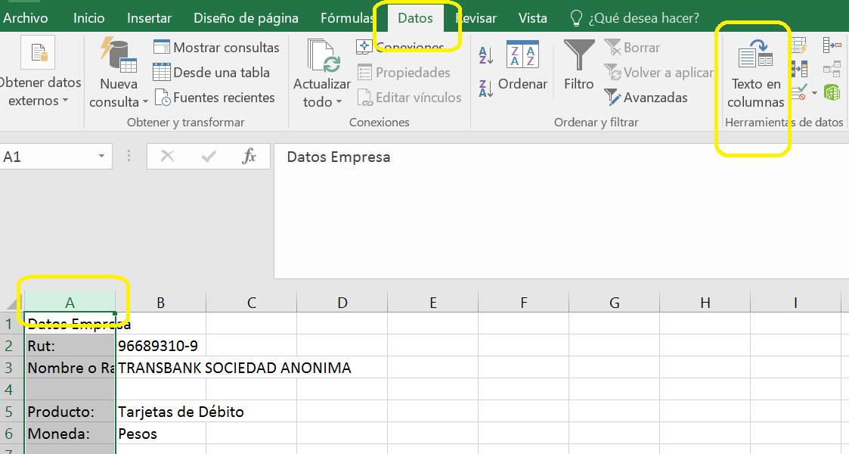Click cell containing 96689310-9

[x=161, y=346]
